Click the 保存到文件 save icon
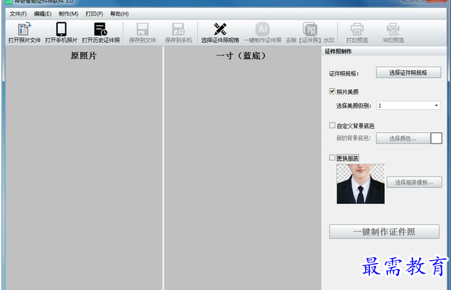453x290 pixels. pos(142,32)
